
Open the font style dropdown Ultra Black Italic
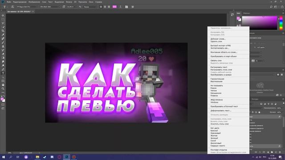[x=50, y=7]
